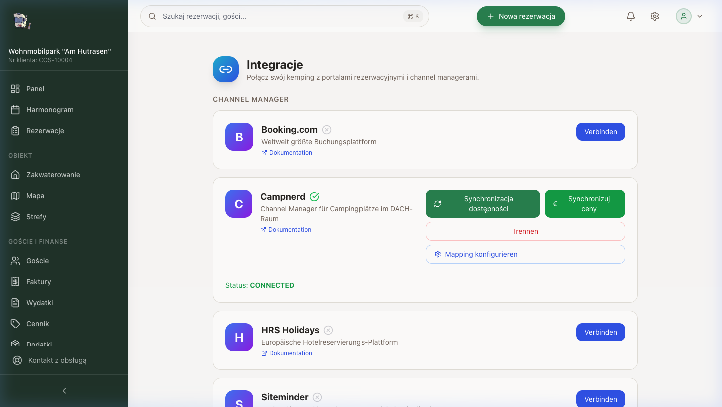Open Strefy in the sidebar

click(x=64, y=217)
